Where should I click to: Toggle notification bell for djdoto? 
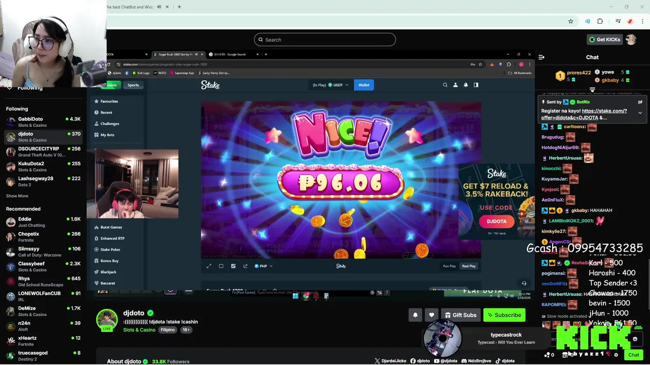[x=415, y=315]
